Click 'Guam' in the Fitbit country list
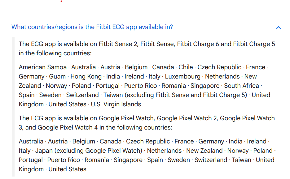 [57, 76]
